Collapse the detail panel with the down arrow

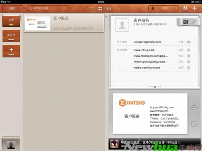[155, 87]
